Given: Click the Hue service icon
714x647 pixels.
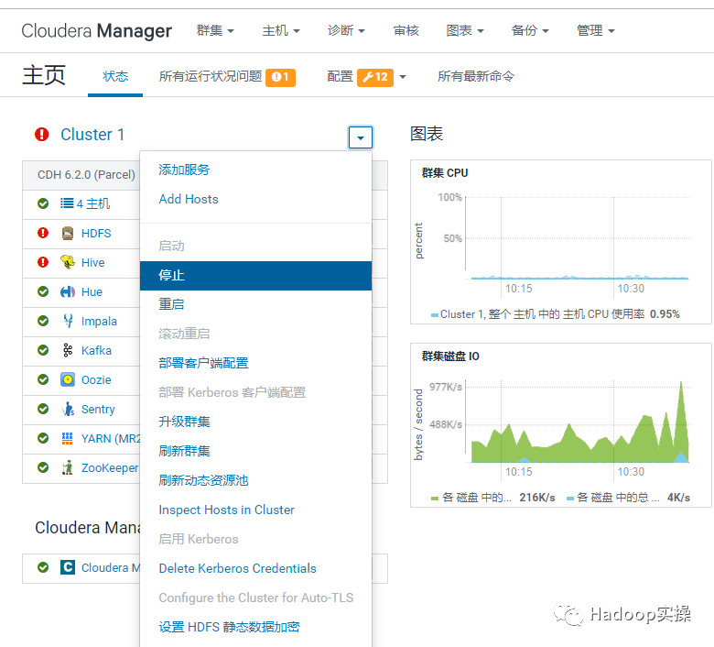Looking at the screenshot, I should (68, 291).
